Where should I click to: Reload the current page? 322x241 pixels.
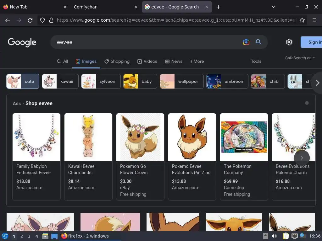[30, 20]
